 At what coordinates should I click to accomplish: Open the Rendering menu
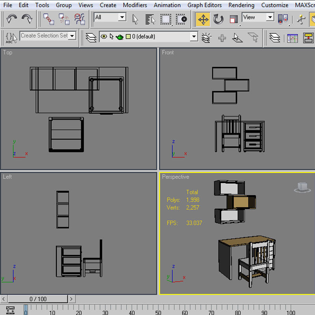[241, 5]
